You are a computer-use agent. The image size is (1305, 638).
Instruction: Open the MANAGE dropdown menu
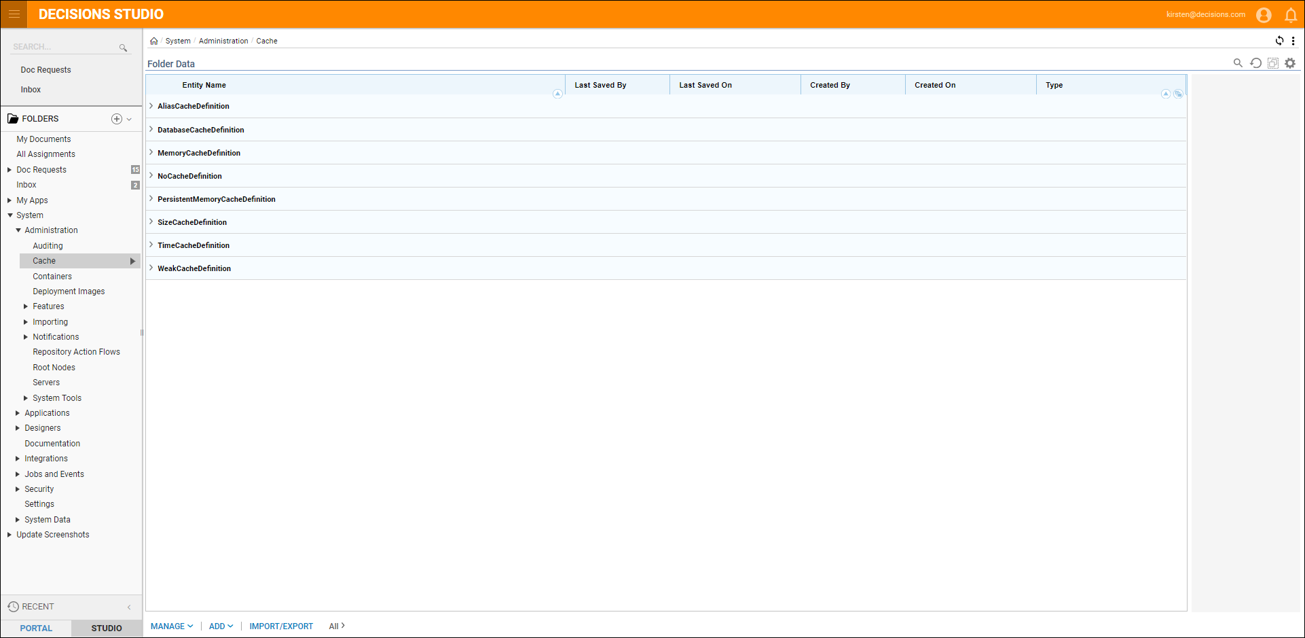(x=172, y=626)
